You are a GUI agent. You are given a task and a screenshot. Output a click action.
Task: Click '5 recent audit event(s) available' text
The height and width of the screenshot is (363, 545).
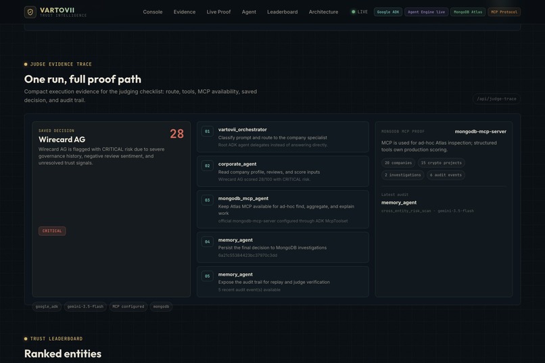click(250, 290)
